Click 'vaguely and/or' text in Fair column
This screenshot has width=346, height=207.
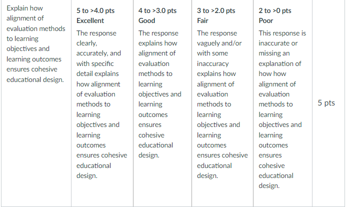pos(219,43)
